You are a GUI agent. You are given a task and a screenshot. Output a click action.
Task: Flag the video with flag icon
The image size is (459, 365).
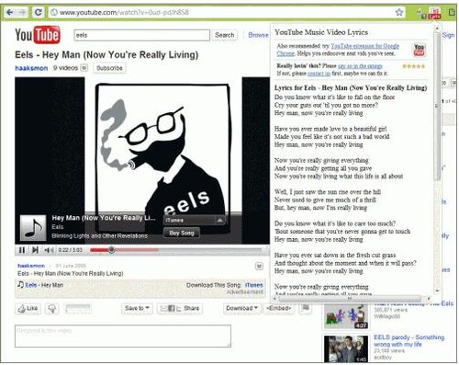tap(305, 308)
